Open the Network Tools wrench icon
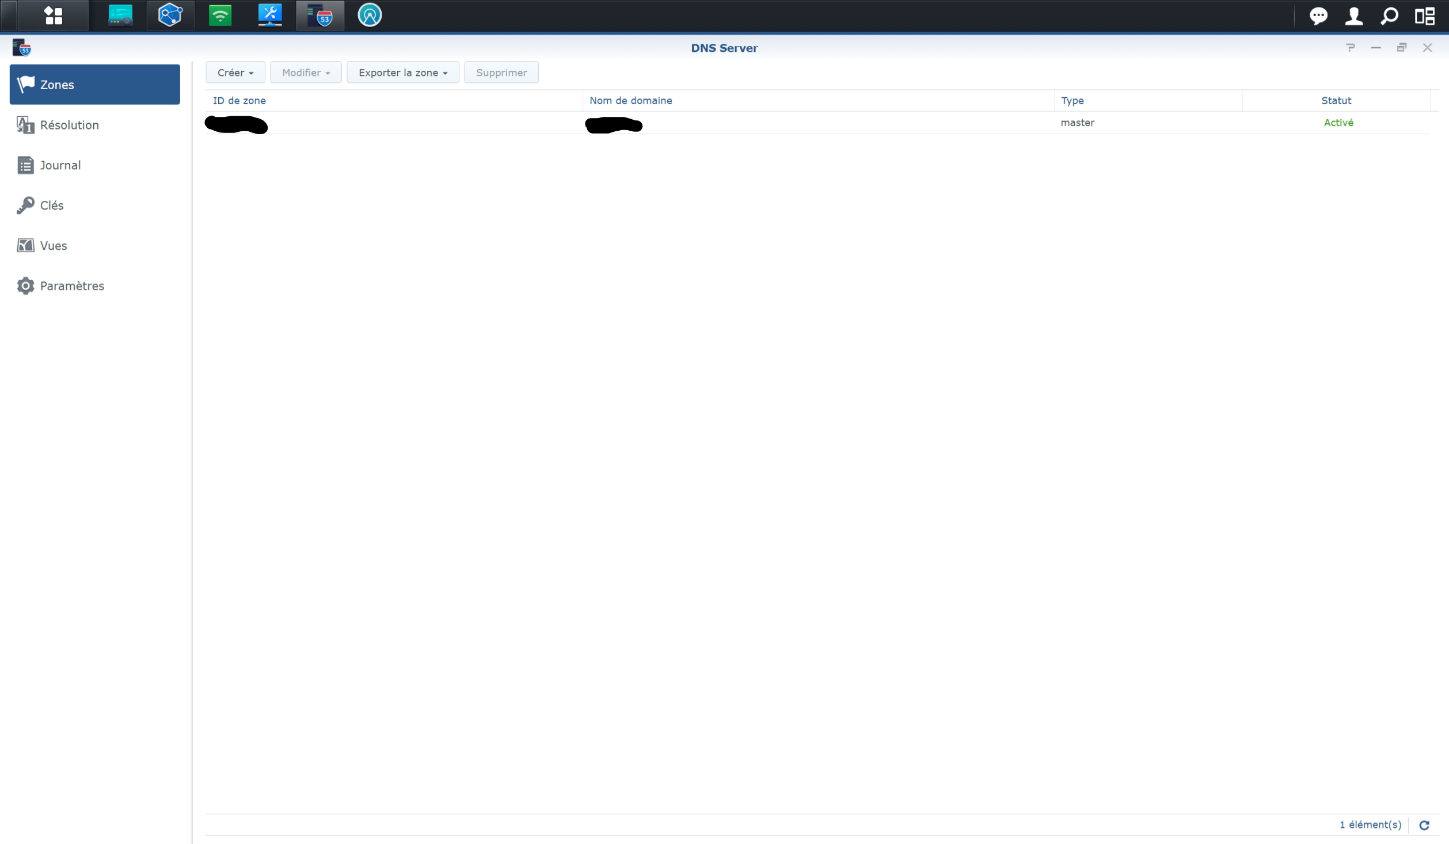The image size is (1449, 844). click(269, 16)
